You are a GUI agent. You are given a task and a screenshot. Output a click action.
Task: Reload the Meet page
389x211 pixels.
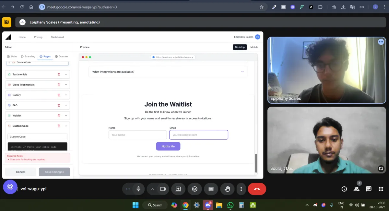click(22, 7)
